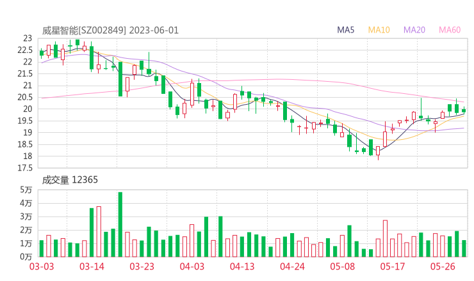Click the 22.5 price axis label
Viewport: 474px width, 281px height.
click(25, 50)
